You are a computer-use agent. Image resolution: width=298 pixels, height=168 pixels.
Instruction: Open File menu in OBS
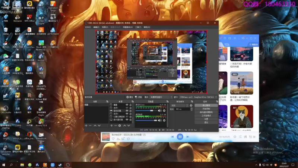pos(88,27)
